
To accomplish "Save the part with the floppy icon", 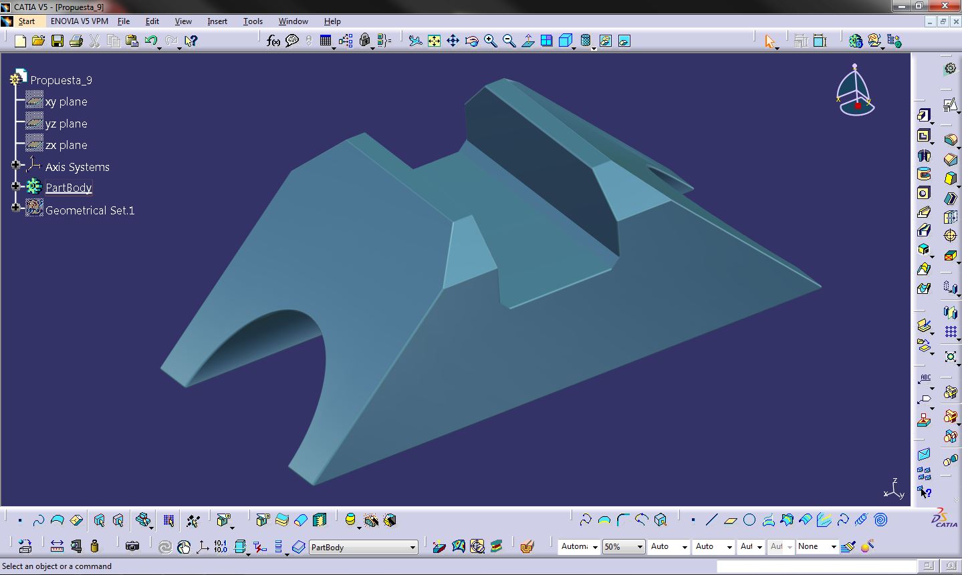I will coord(57,41).
